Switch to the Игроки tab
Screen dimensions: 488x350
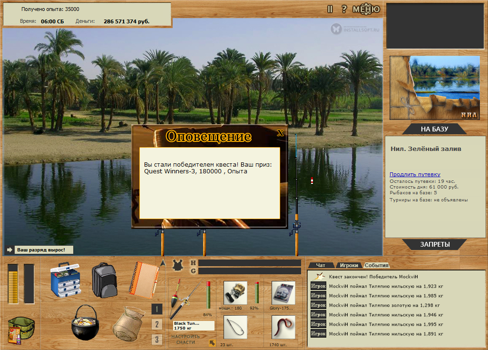[x=349, y=265]
